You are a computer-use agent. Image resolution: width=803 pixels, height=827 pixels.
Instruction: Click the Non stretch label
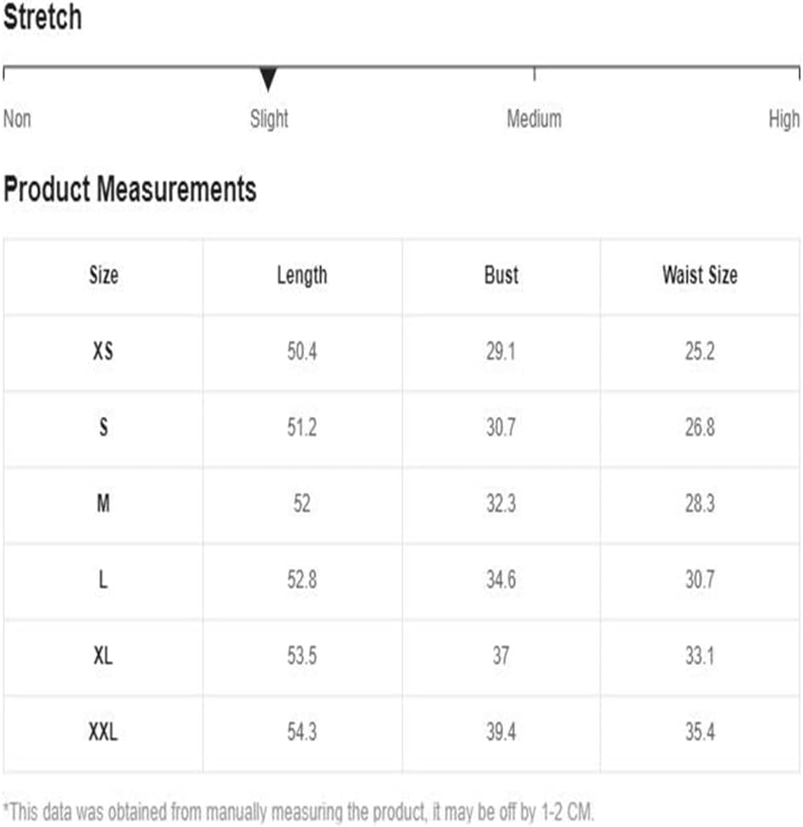point(17,119)
